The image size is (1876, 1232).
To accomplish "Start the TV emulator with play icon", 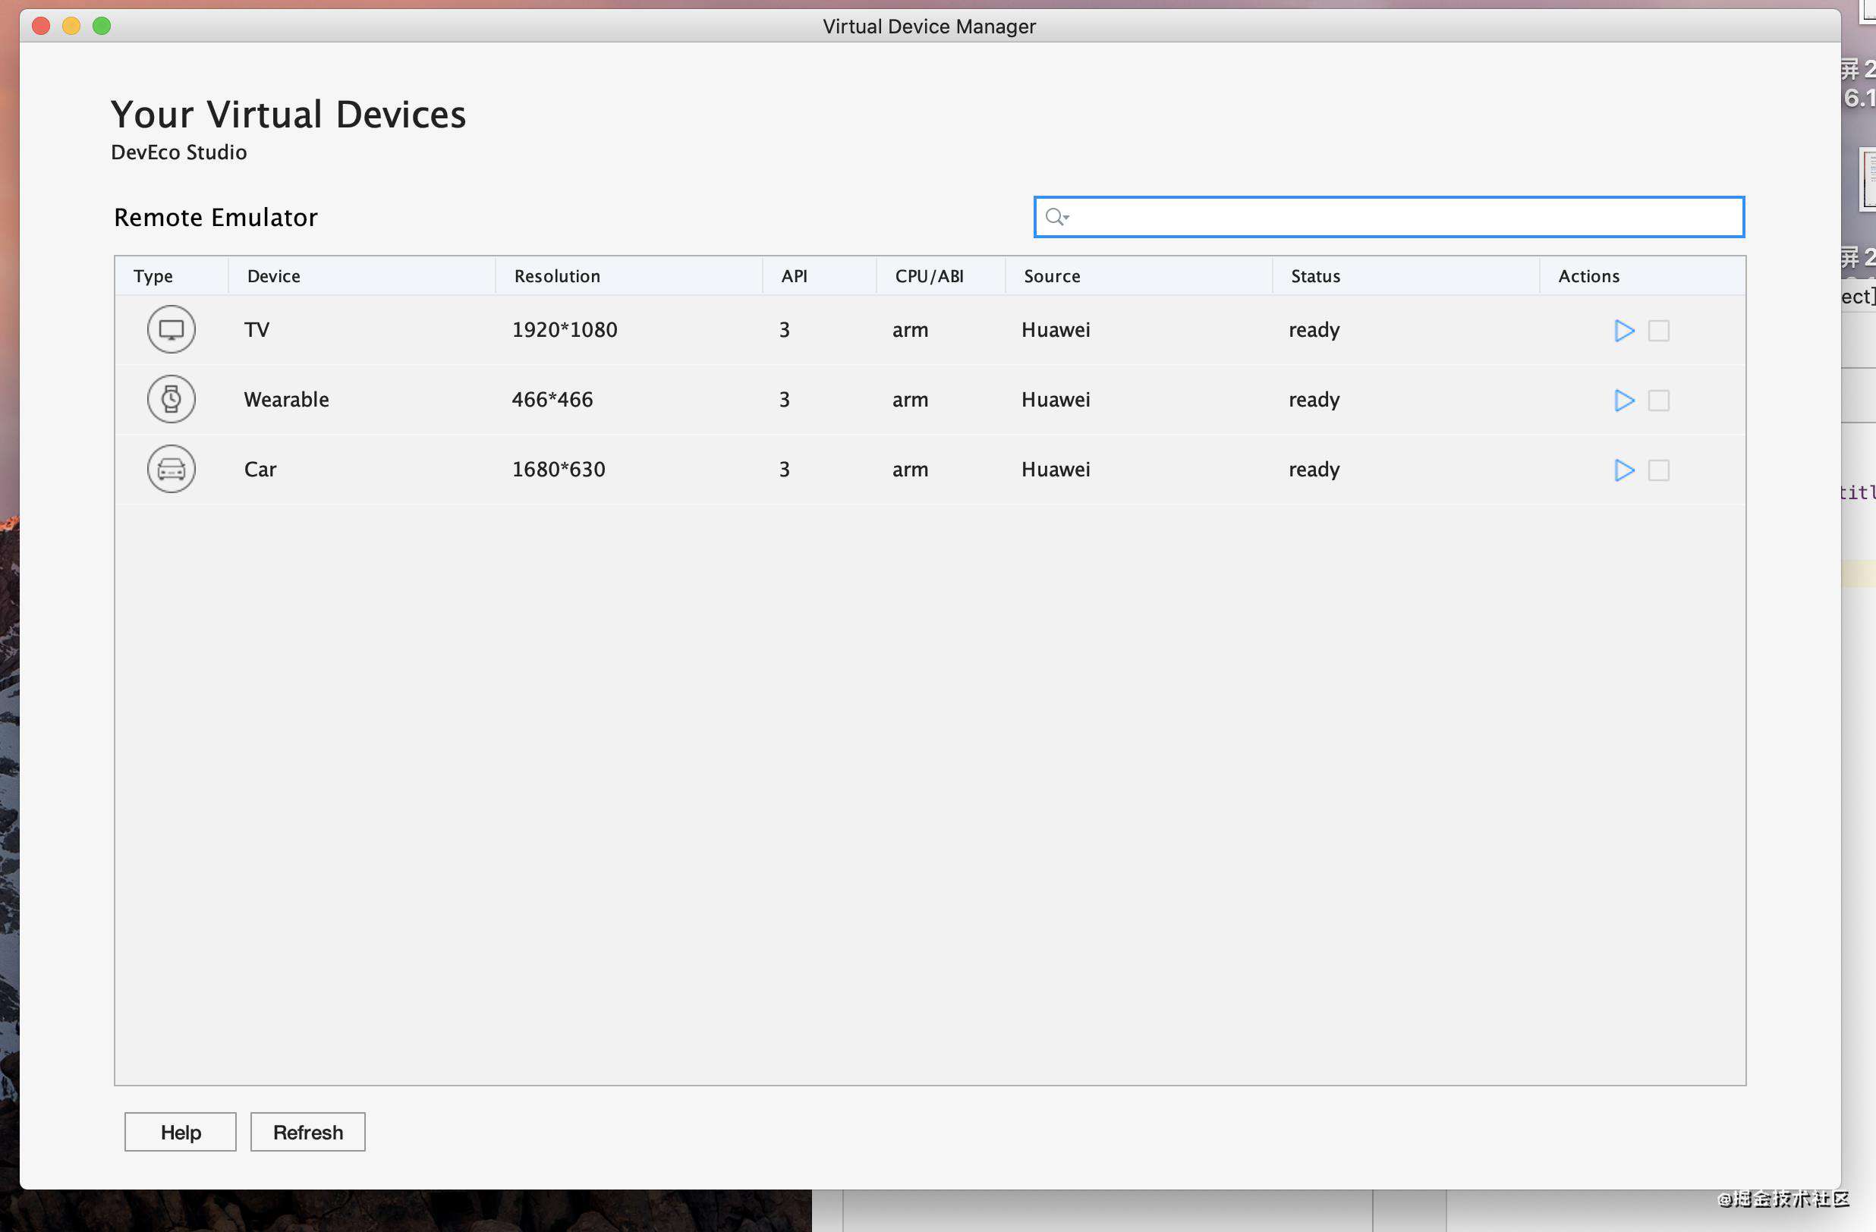I will 1624,330.
